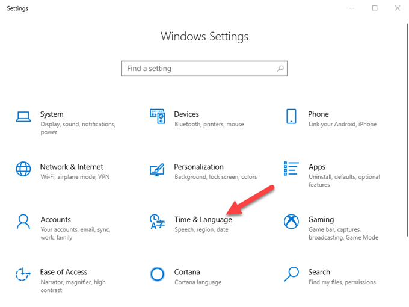The height and width of the screenshot is (307, 409).
Task: Open the Network & Internet label
Action: tap(72, 167)
